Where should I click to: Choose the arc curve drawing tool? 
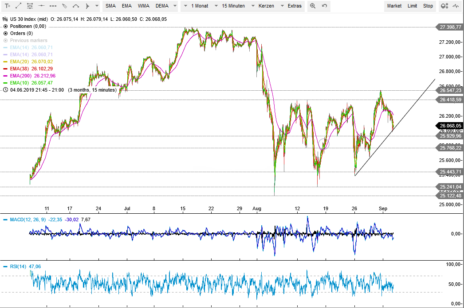point(76,6)
